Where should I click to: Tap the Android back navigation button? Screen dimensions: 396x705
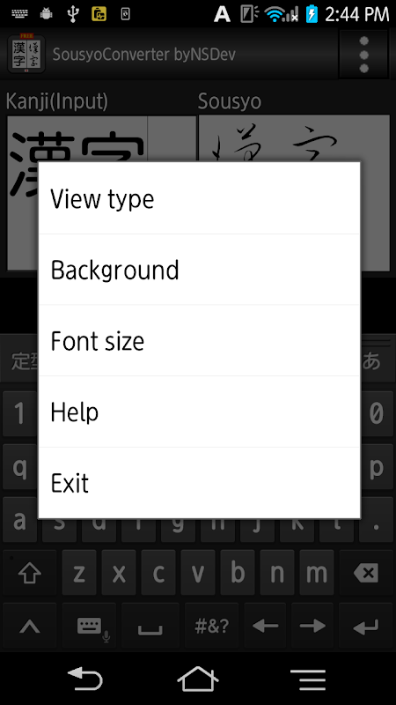tap(84, 679)
